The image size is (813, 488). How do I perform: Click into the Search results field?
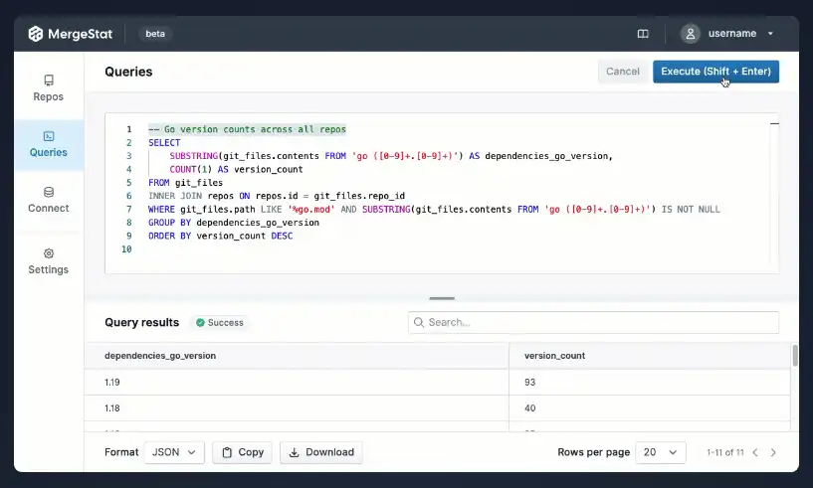[593, 322]
